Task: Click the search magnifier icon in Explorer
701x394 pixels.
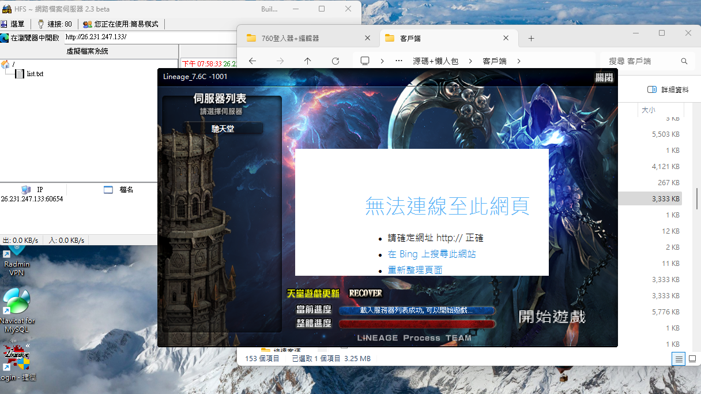Action: pos(684,61)
